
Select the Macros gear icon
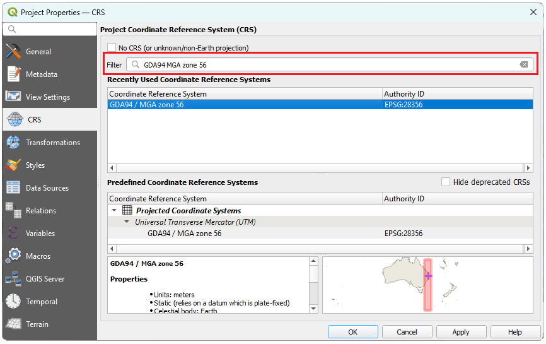tap(13, 256)
